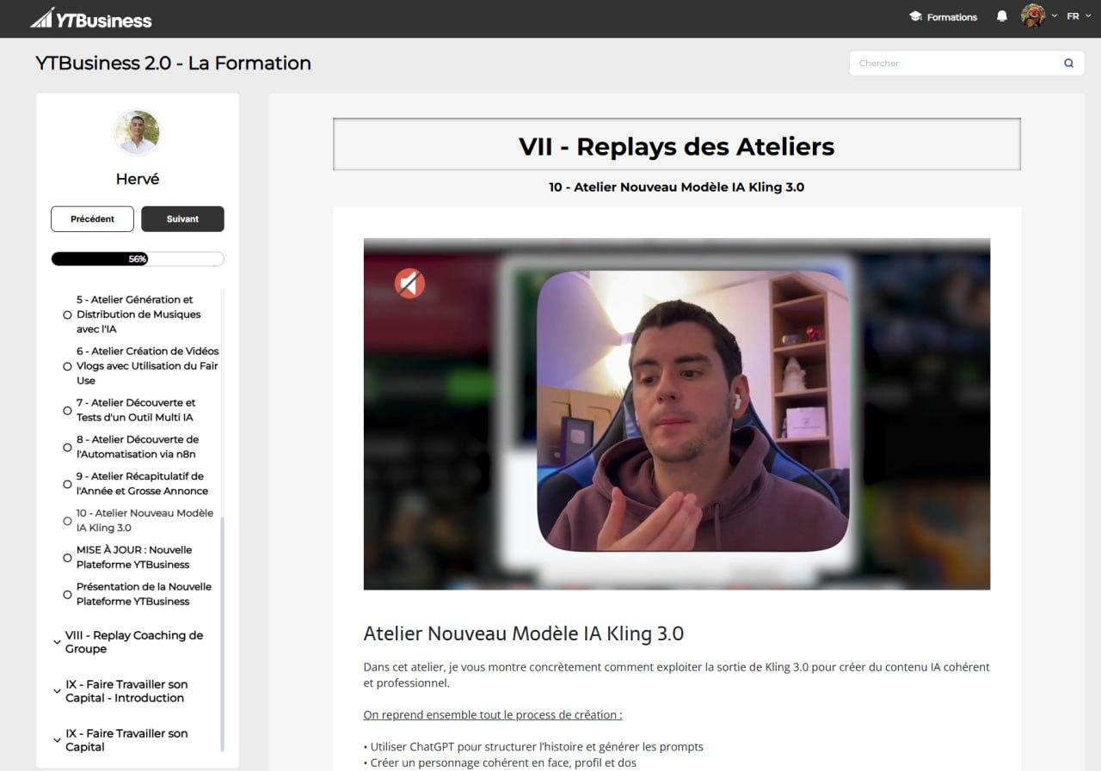1101x771 pixels.
Task: Open the FR language dropdown
Action: pyautogui.click(x=1074, y=15)
